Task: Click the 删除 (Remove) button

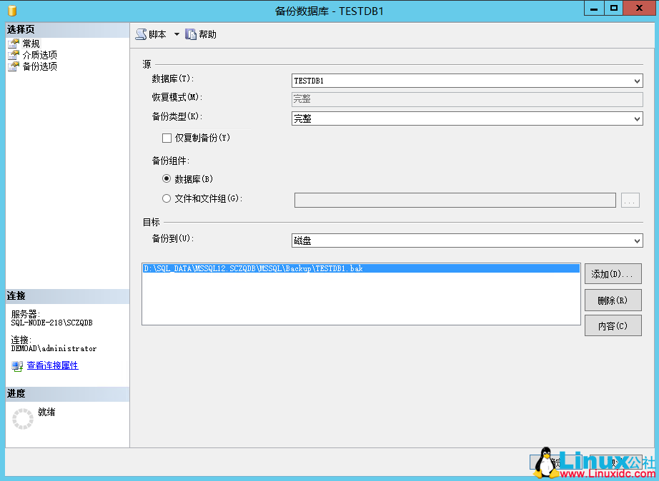Action: pyautogui.click(x=613, y=300)
